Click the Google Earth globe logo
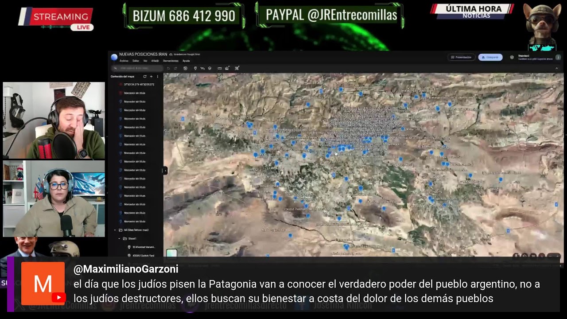This screenshot has height=319, width=567. (x=114, y=57)
